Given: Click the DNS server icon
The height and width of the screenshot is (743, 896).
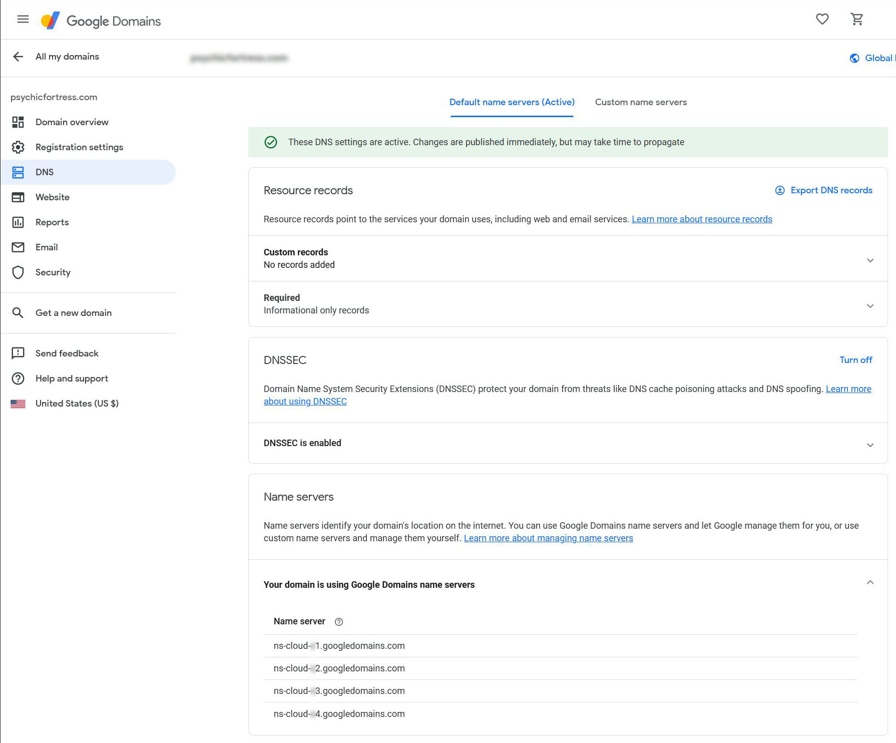Looking at the screenshot, I should point(18,172).
